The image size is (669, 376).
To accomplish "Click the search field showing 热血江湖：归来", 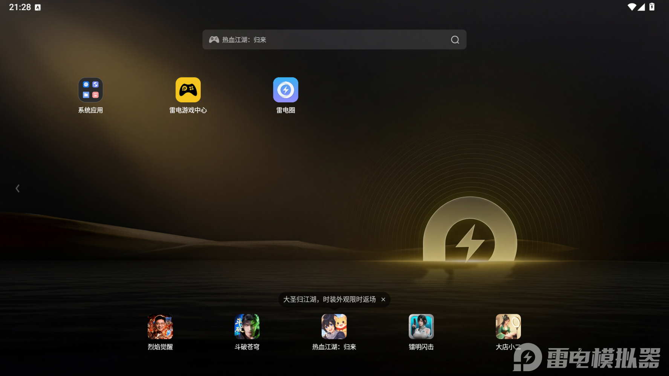I will [x=334, y=40].
